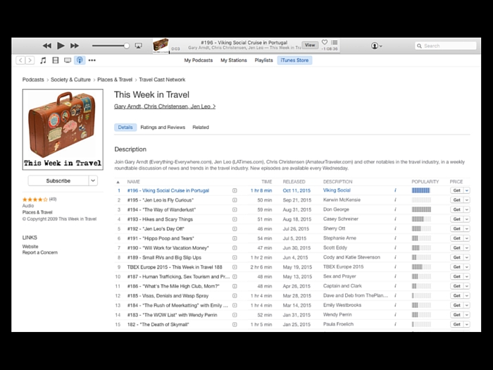The image size is (493, 370).
Task: Adjust the volume slider knob
Action: [126, 46]
